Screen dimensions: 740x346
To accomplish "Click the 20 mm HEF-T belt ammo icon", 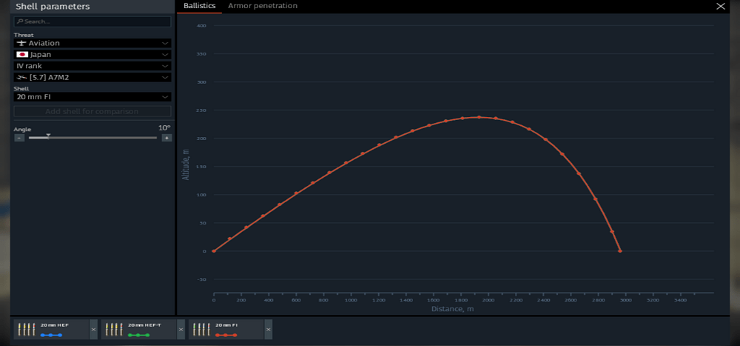I will pyautogui.click(x=114, y=329).
